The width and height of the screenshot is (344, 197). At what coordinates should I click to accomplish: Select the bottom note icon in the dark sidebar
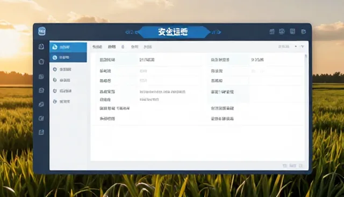(x=41, y=132)
